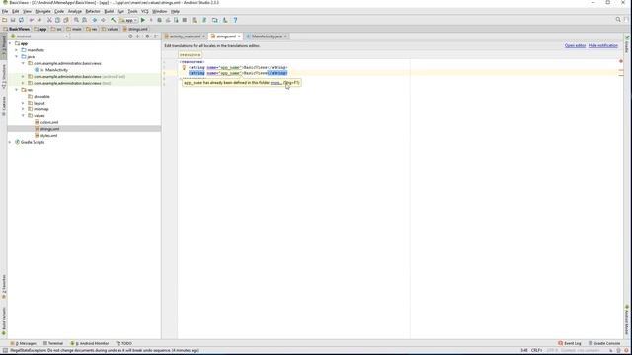The height and width of the screenshot is (355, 632).
Task: Open Event Log tool window
Action: coord(570,343)
